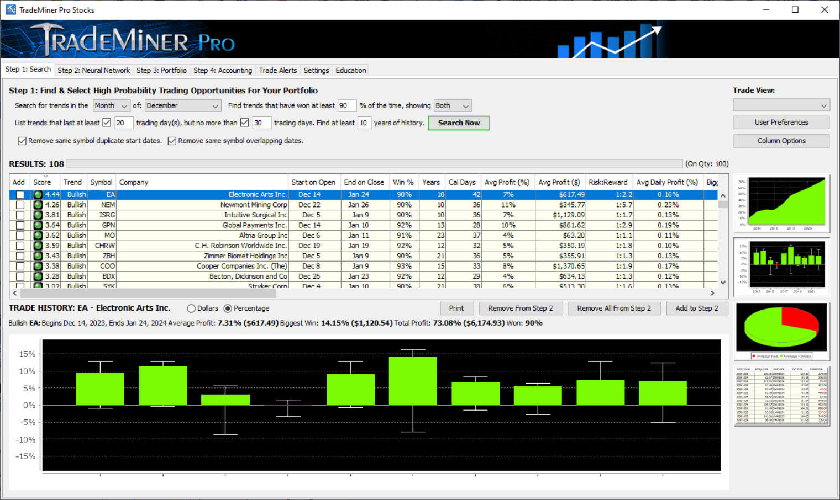Click the cumulative equity curve chart thumbnail

(781, 203)
